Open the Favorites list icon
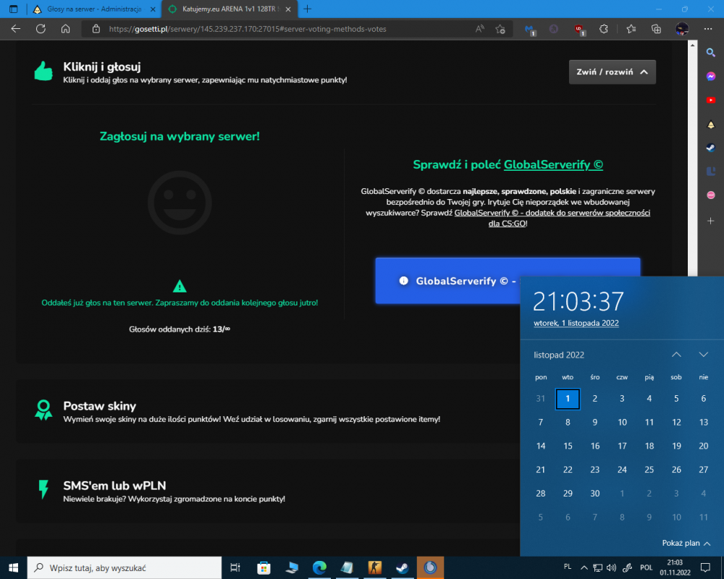The width and height of the screenshot is (724, 579). pyautogui.click(x=631, y=29)
